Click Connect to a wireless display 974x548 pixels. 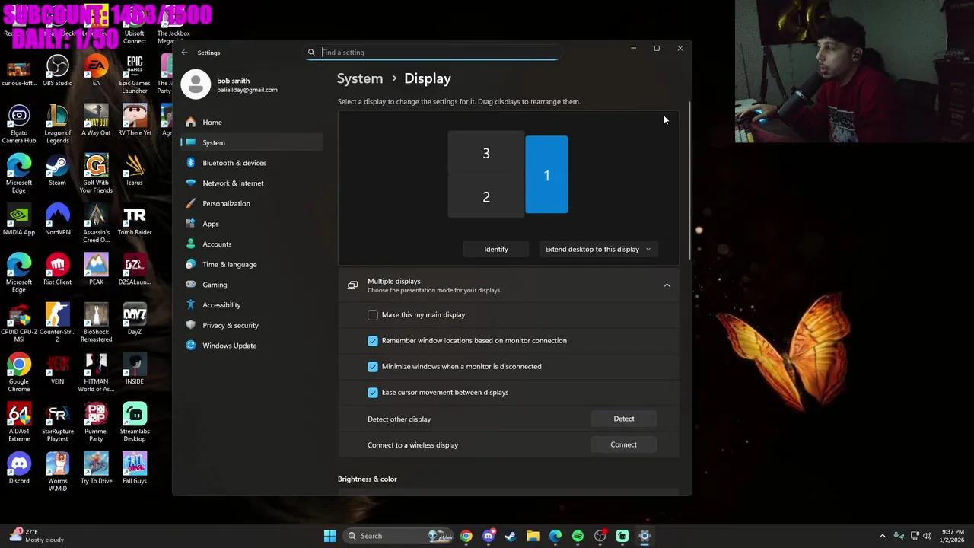[x=624, y=444]
